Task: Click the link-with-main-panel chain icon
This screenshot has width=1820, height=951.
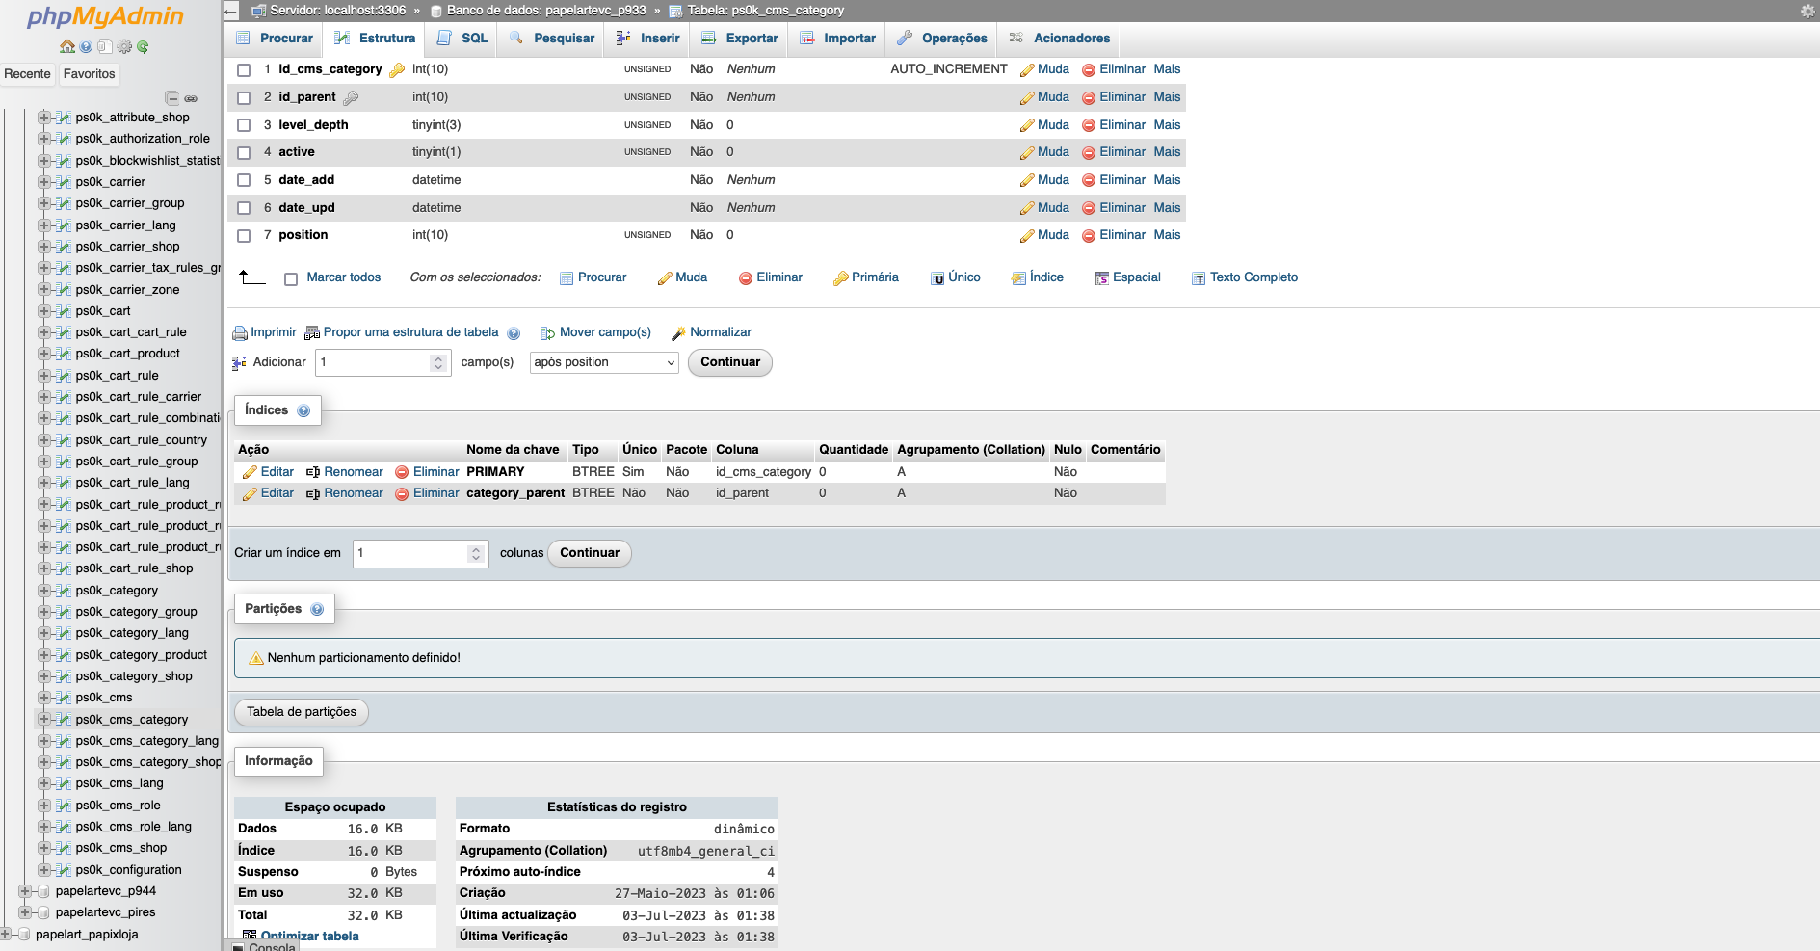Action: [x=191, y=98]
